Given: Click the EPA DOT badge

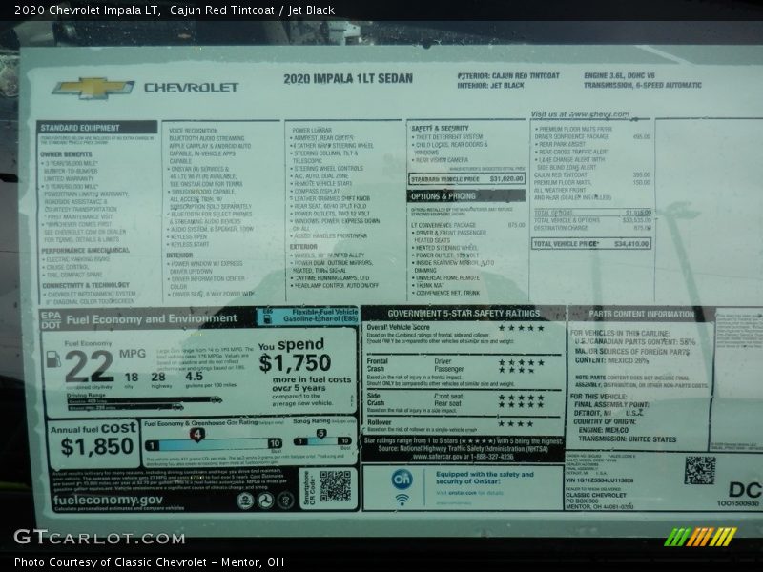Looking at the screenshot, I should pyautogui.click(x=52, y=320).
